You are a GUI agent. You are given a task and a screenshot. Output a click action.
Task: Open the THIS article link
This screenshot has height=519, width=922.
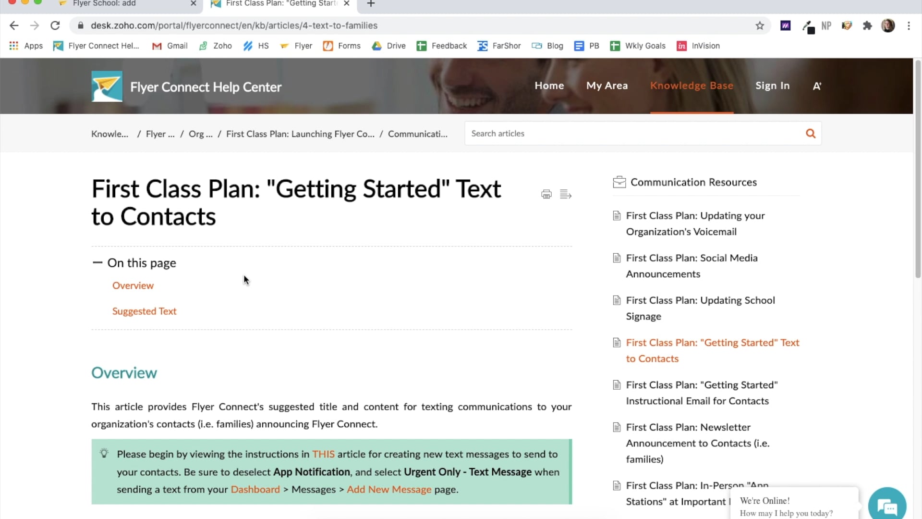[x=323, y=454]
